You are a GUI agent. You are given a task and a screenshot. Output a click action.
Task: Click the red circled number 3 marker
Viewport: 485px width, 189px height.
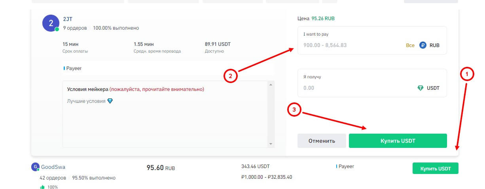(295, 111)
